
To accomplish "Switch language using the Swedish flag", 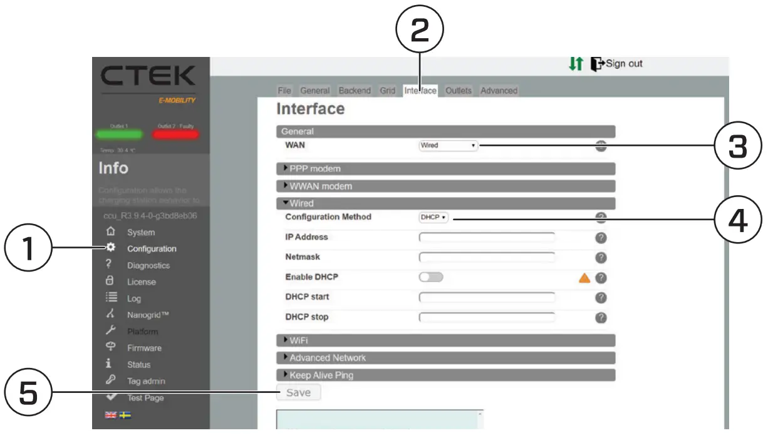I will point(124,414).
